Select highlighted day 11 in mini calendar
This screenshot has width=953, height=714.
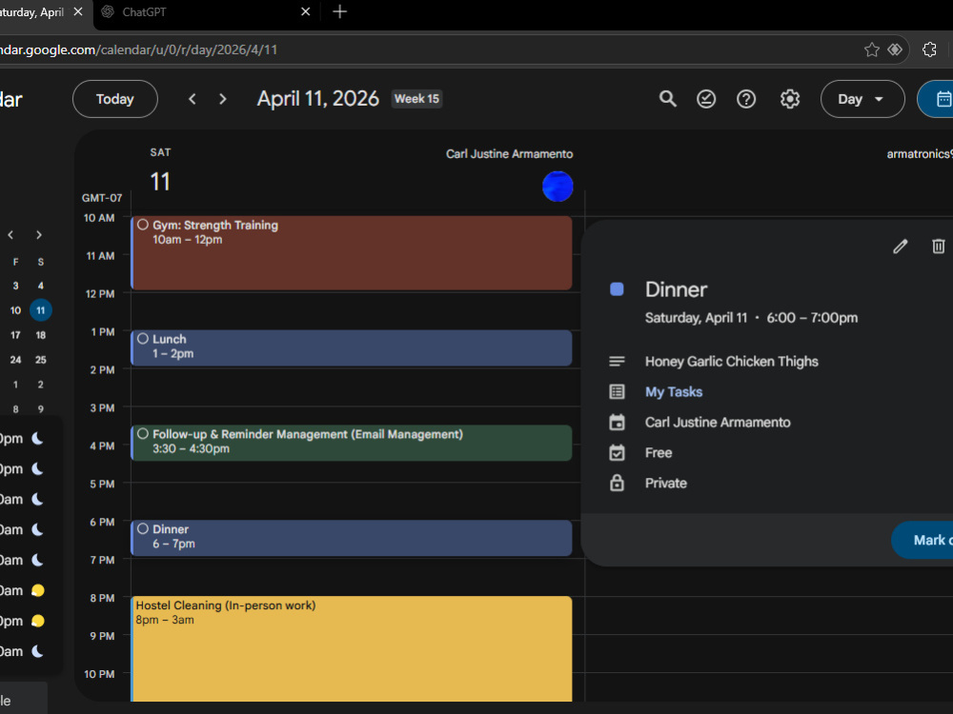[x=41, y=310]
